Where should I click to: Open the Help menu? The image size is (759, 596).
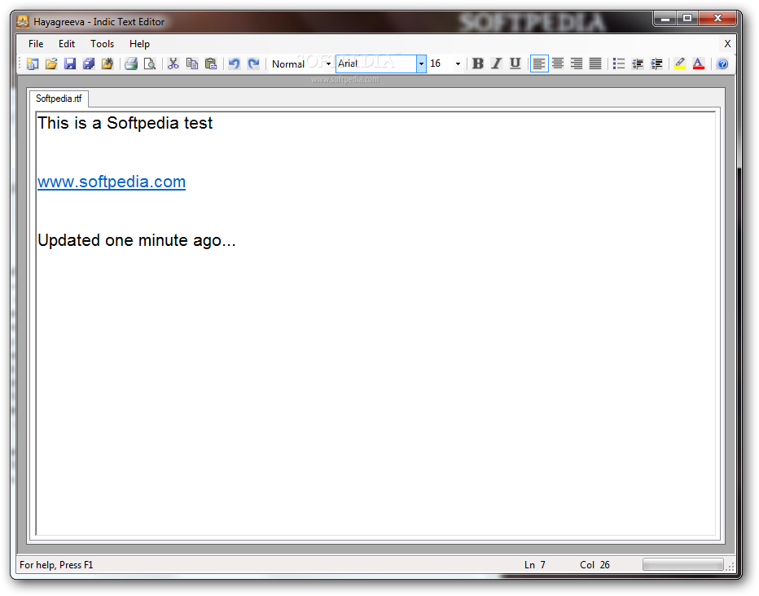(139, 44)
